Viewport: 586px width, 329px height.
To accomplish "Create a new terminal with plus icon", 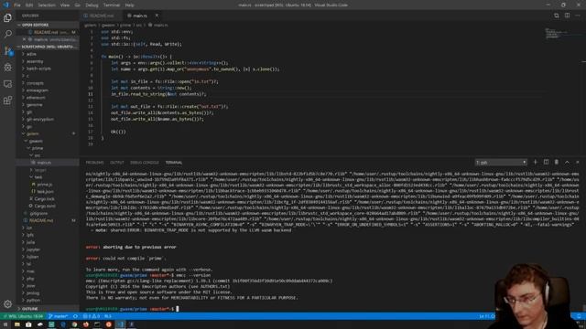I will pos(535,163).
